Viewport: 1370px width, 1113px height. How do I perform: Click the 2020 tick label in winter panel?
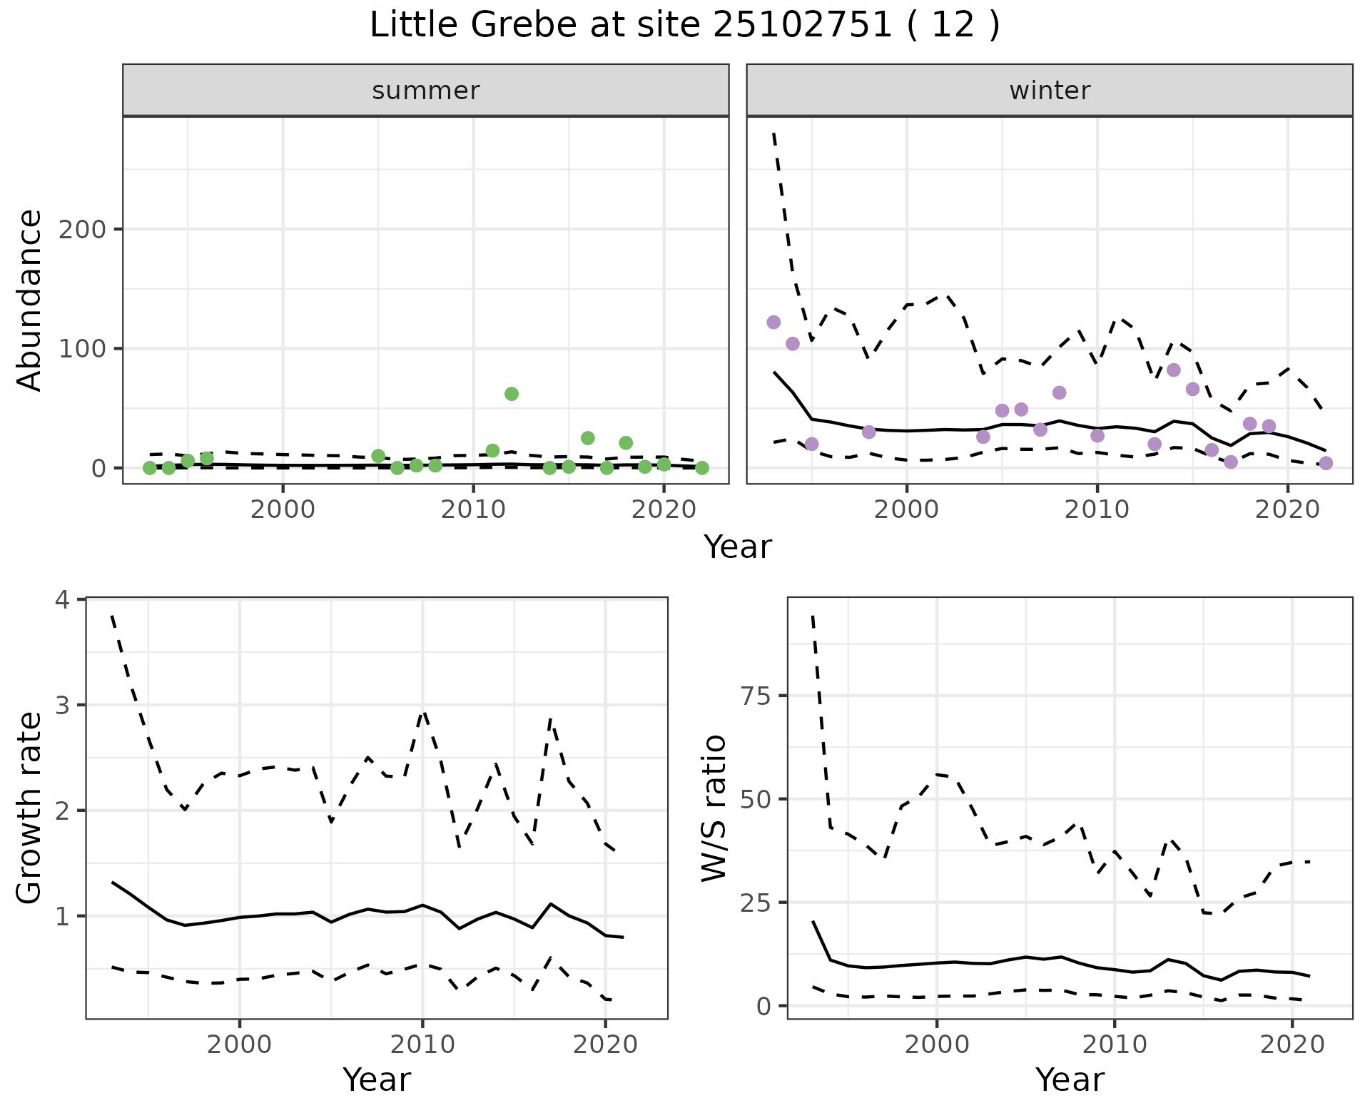pos(1287,509)
